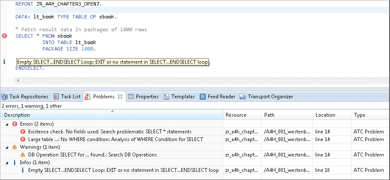Viewport: 390px width, 180px height.
Task: Click the Templates tab icon
Action: (166, 97)
